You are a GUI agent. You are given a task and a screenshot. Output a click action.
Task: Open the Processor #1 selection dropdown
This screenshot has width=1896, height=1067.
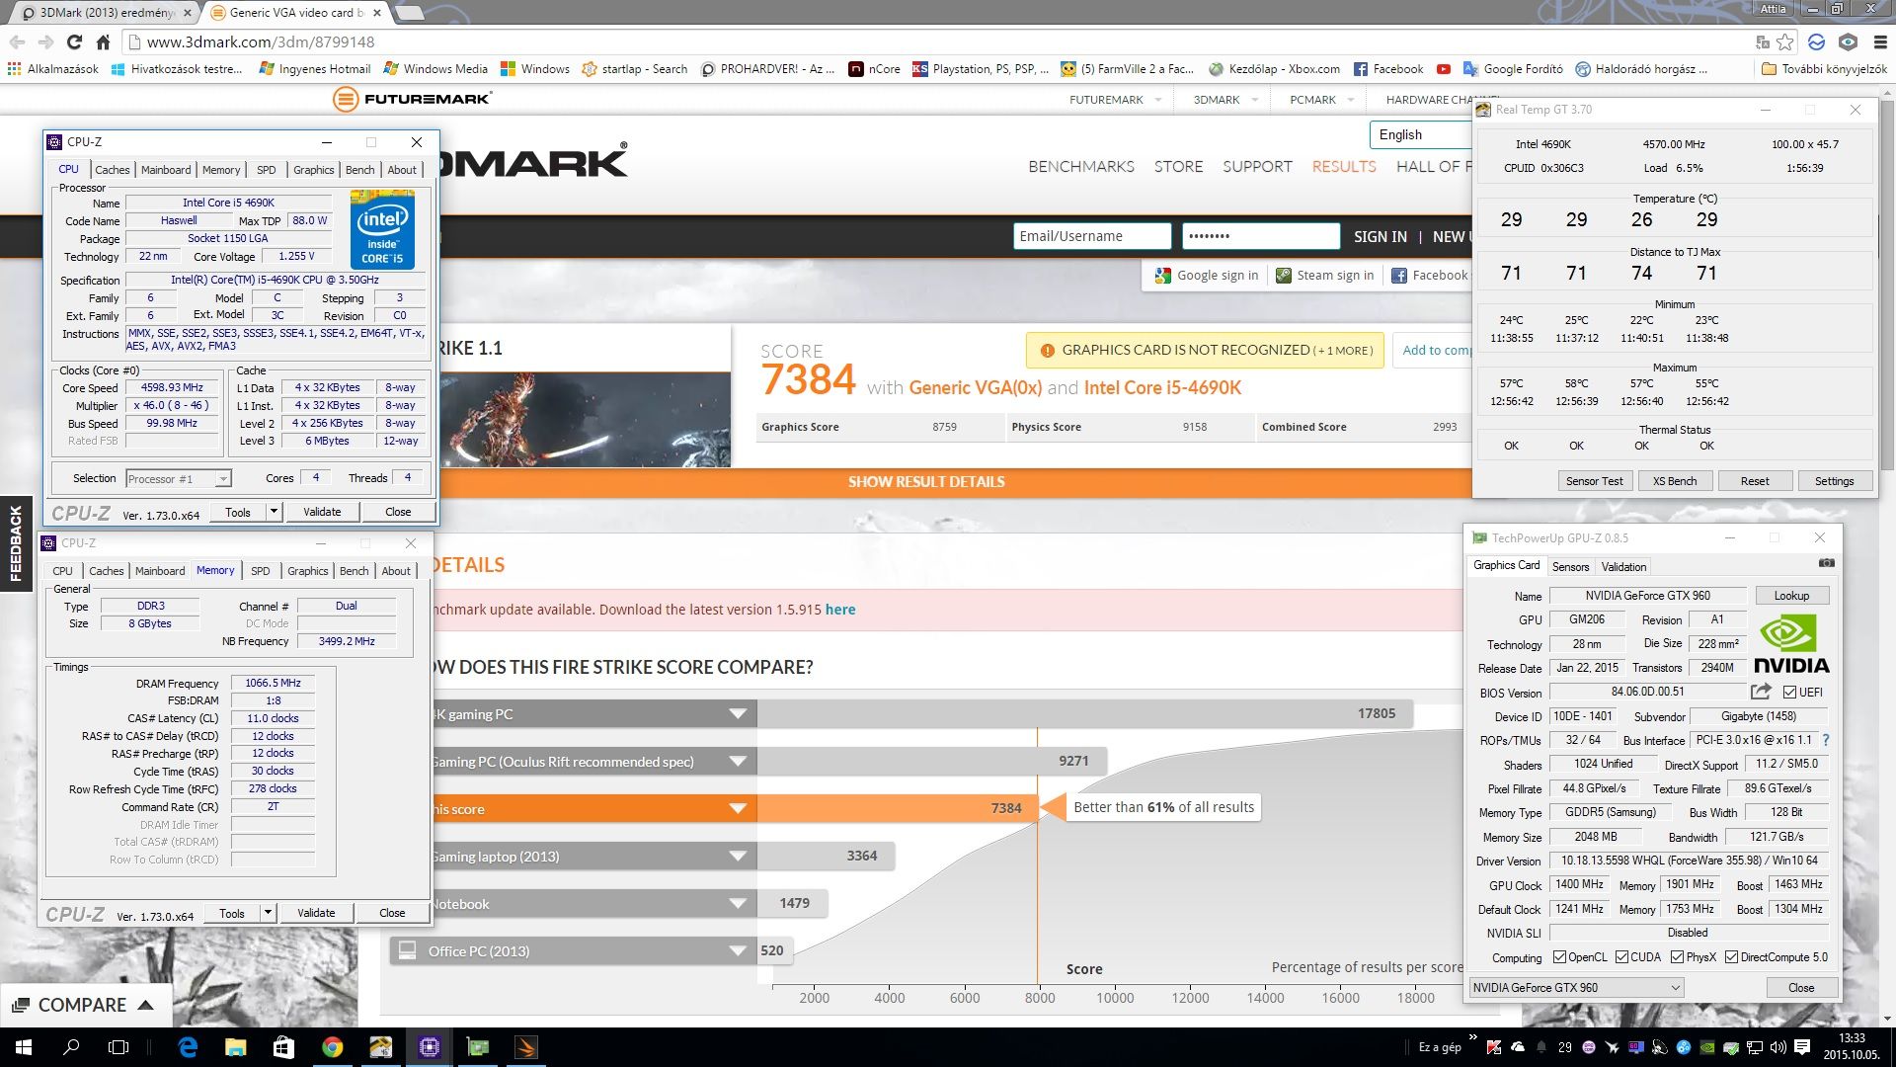click(179, 479)
